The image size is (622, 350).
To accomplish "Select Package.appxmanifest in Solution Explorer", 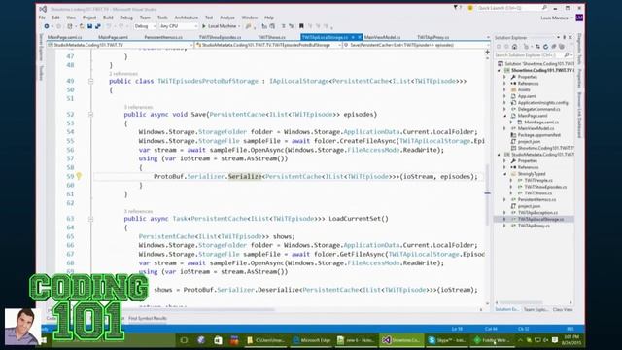I will click(538, 135).
